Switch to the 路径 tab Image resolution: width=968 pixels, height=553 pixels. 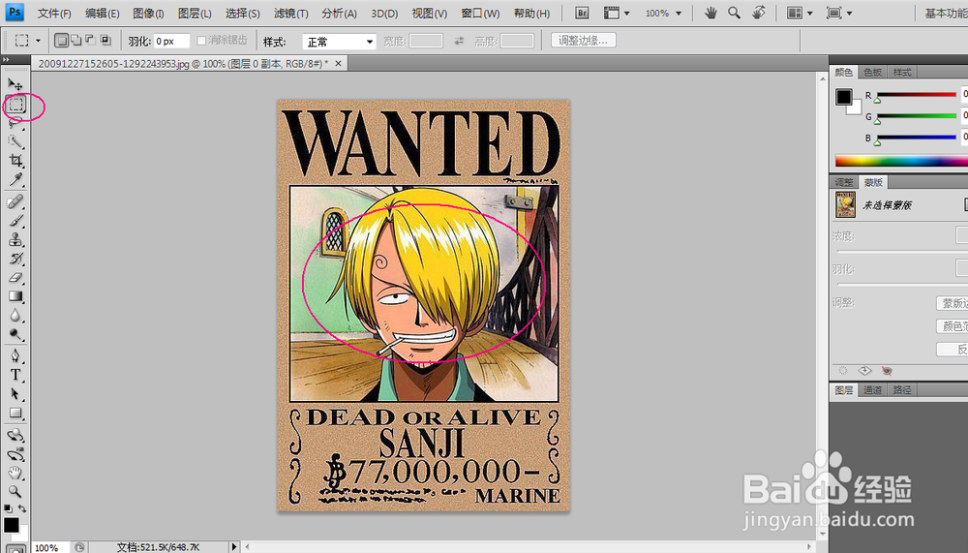point(902,390)
